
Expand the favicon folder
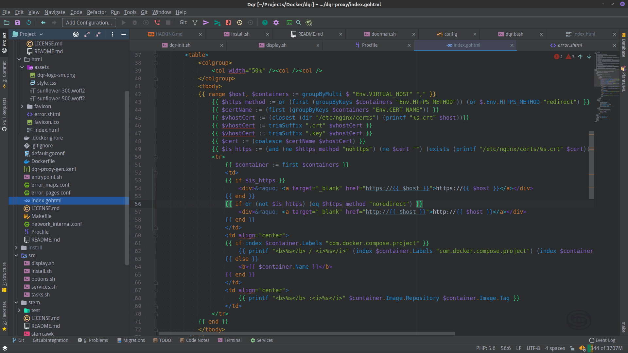(22, 107)
